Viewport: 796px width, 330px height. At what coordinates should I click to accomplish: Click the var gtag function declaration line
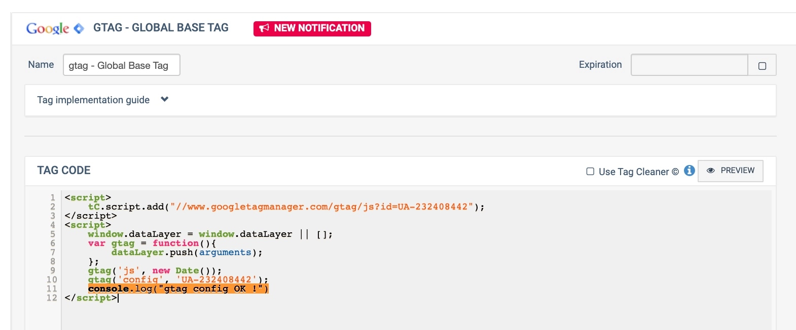[x=152, y=243]
